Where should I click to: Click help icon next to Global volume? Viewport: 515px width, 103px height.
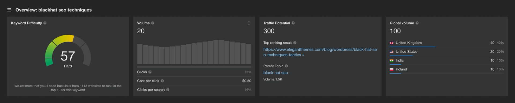point(417,23)
